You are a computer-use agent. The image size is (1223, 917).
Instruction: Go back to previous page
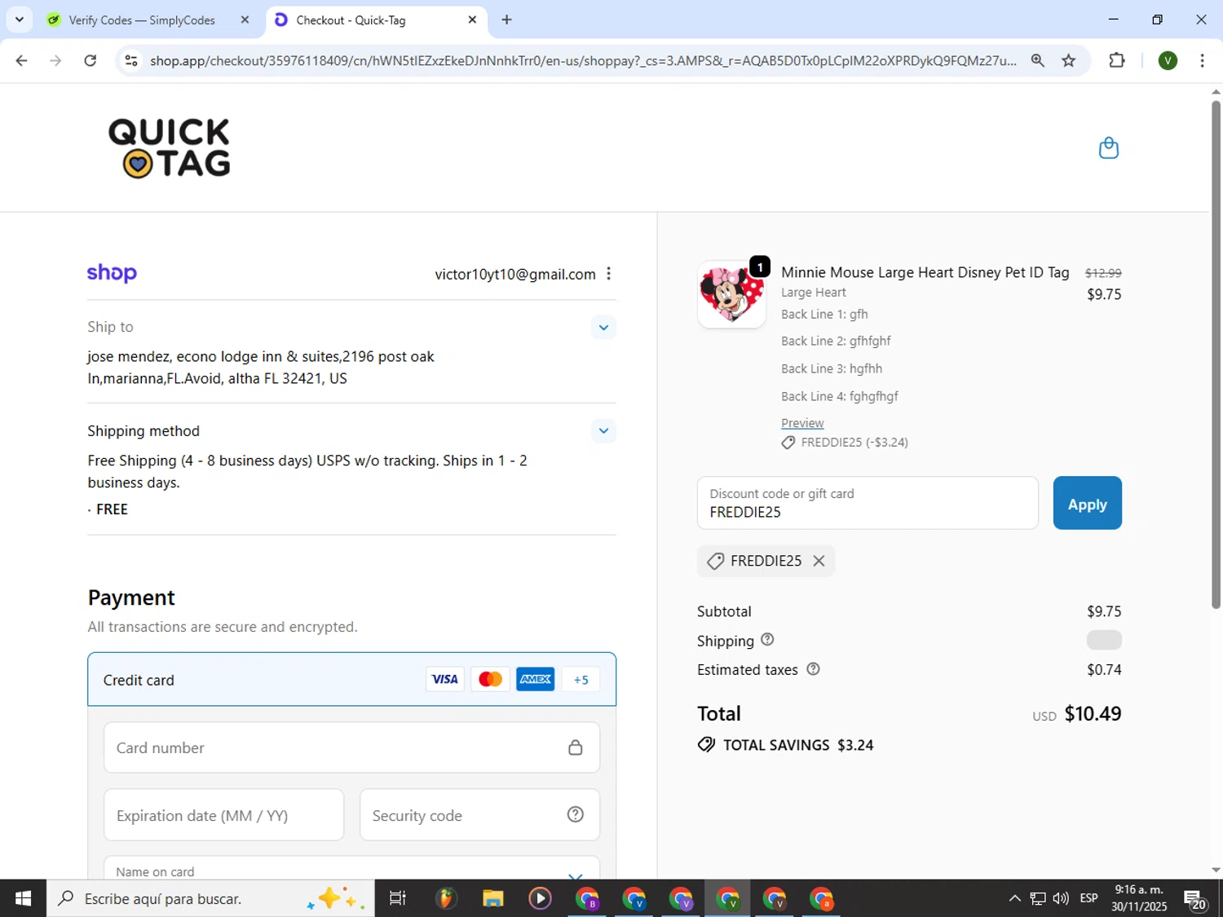click(x=22, y=60)
